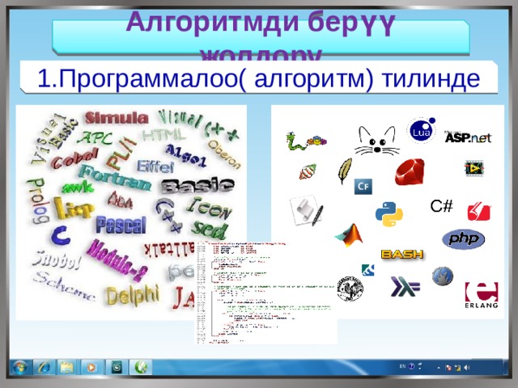Click the 'Oberon' word art

pyautogui.click(x=224, y=154)
